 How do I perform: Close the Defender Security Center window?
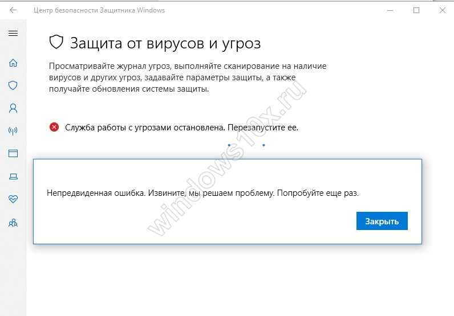tap(443, 10)
